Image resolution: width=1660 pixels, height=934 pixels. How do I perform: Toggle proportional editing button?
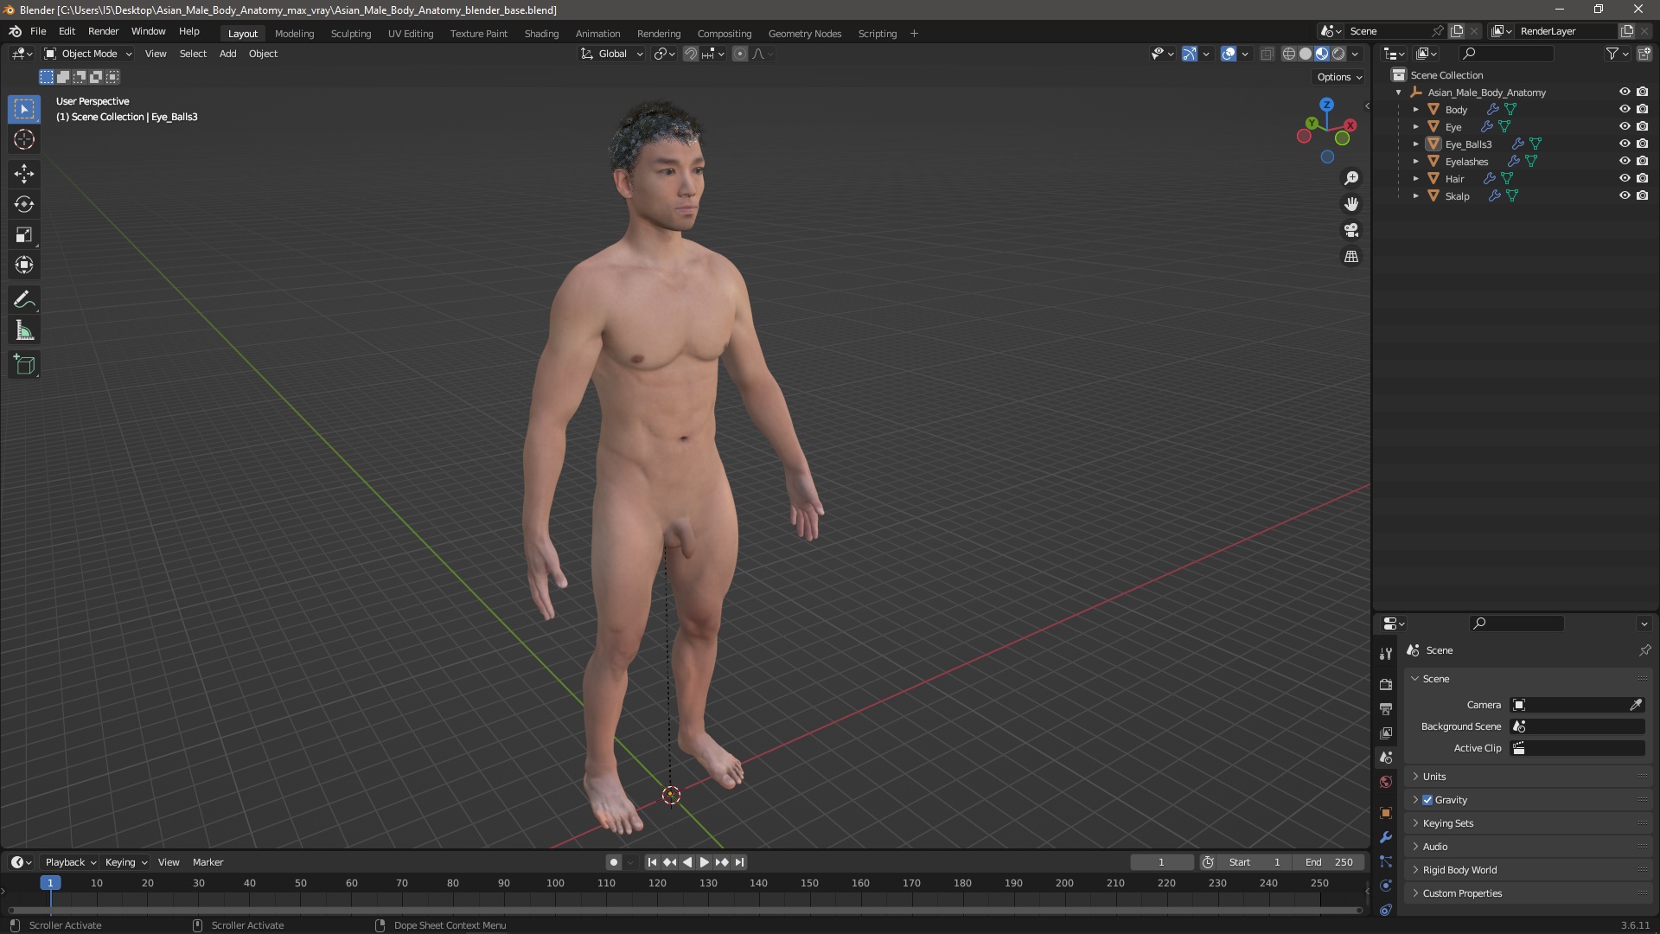coord(740,54)
